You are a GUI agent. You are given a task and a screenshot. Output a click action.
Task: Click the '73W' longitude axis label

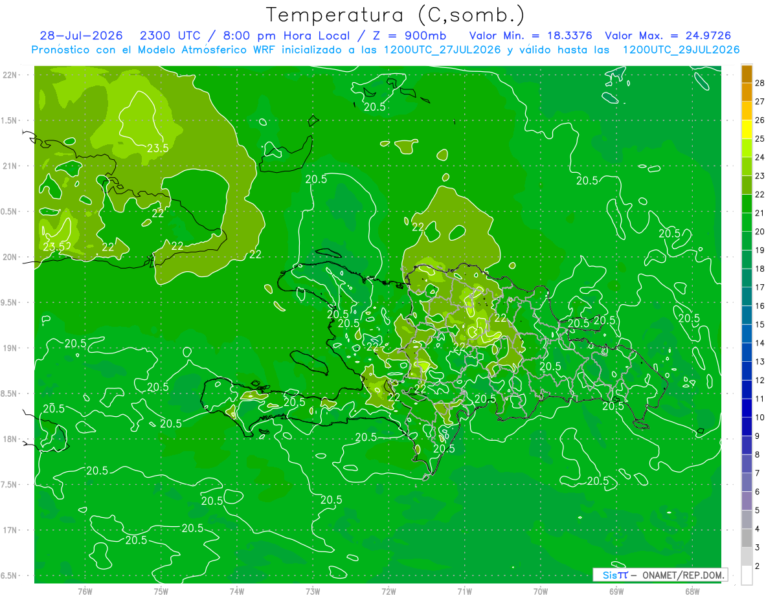pos(313,592)
